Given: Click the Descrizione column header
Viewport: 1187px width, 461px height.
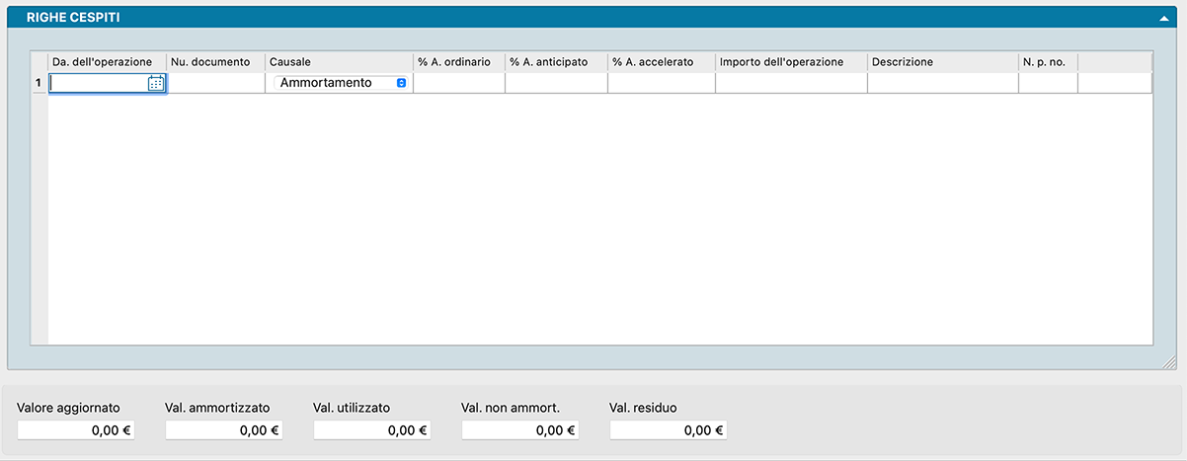Looking at the screenshot, I should click(x=942, y=62).
